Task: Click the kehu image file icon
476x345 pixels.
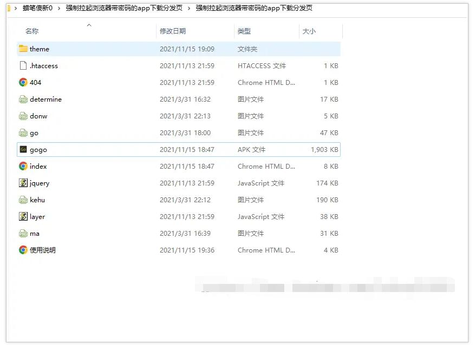Action: coord(23,200)
